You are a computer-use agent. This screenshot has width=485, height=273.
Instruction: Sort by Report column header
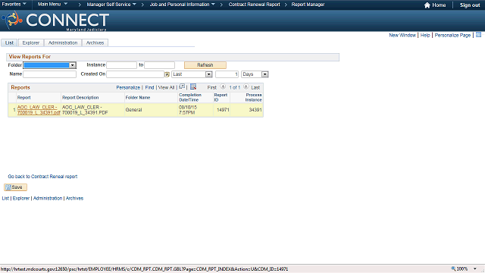[x=23, y=98]
